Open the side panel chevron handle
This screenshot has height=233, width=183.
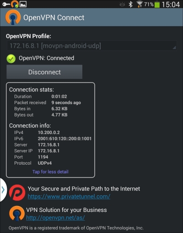(x=3, y=190)
